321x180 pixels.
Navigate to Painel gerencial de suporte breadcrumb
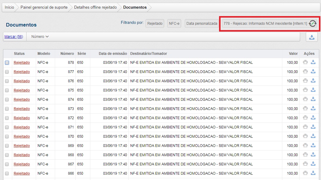click(44, 7)
